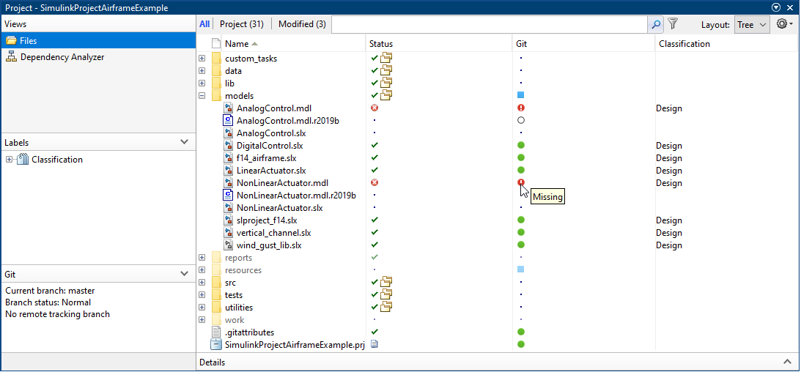Expand the utilities folder

point(202,308)
